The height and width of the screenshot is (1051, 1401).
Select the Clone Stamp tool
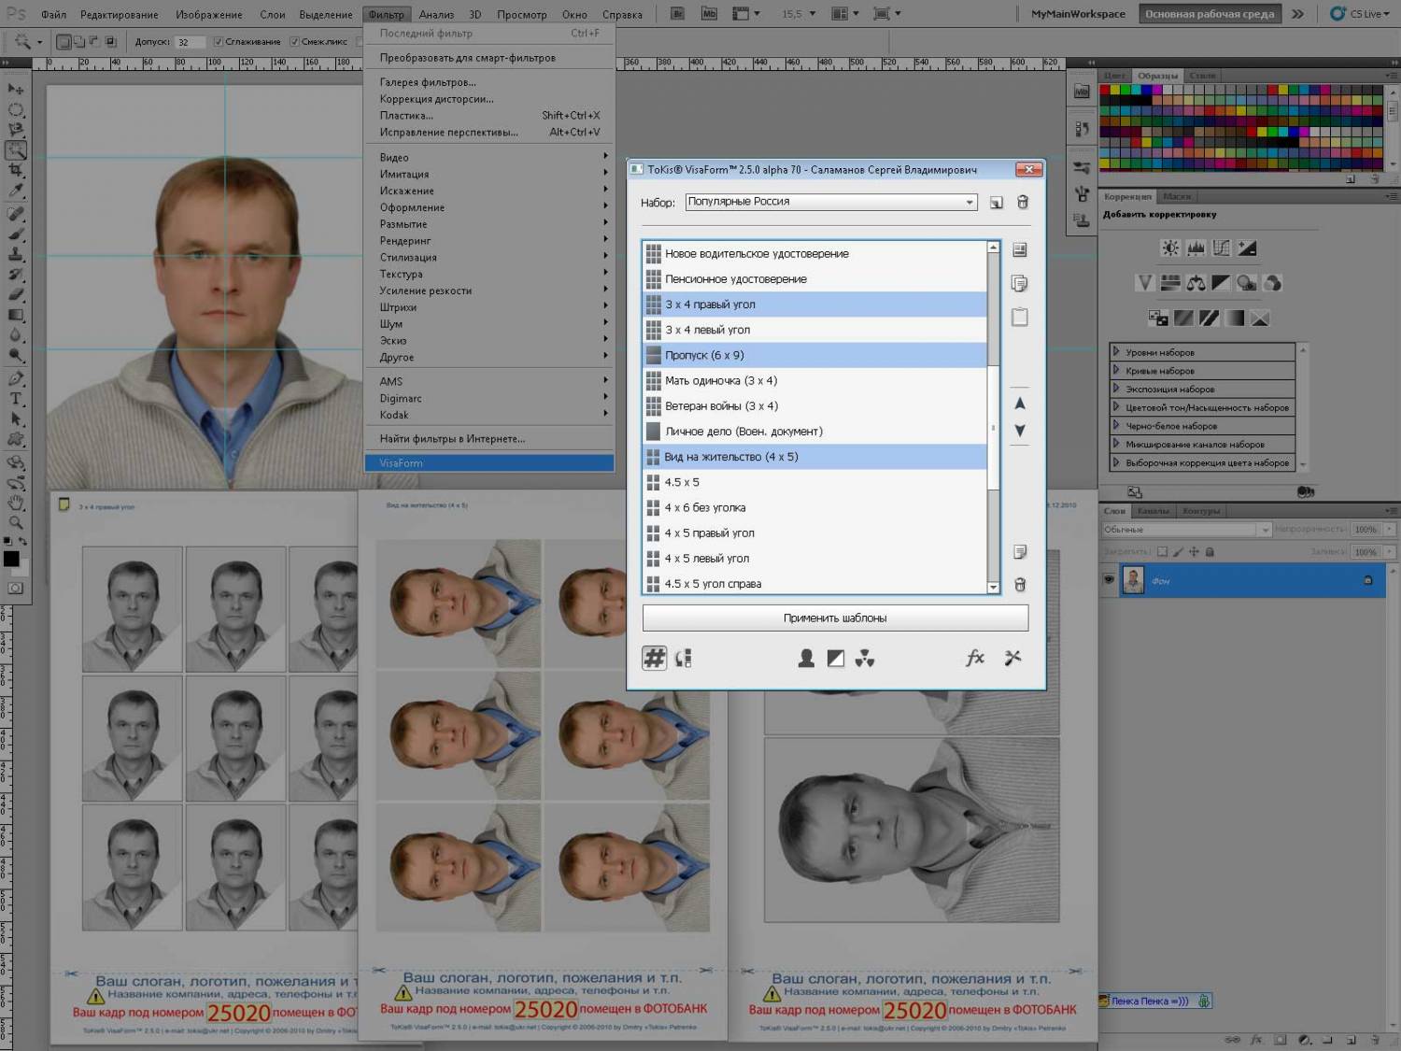pyautogui.click(x=16, y=254)
